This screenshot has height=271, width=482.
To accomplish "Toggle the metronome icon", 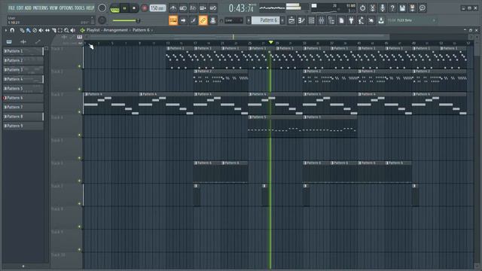I will [x=173, y=8].
